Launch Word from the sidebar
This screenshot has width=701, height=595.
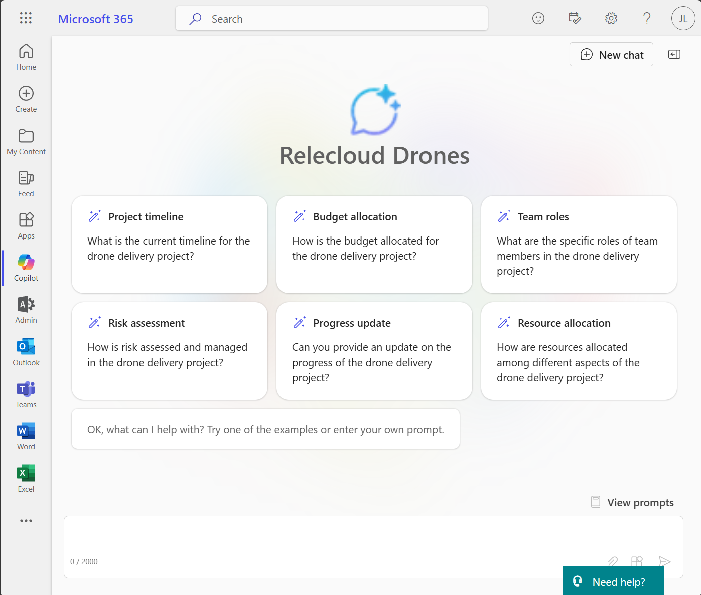[x=26, y=437]
